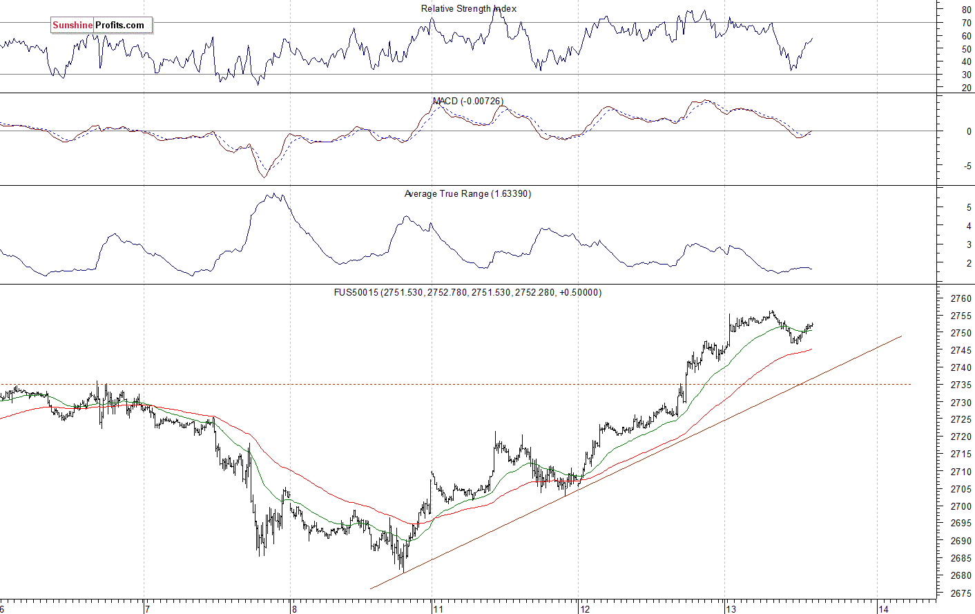This screenshot has width=975, height=614.
Task: Click date label 13 on time axis
Action: (731, 609)
